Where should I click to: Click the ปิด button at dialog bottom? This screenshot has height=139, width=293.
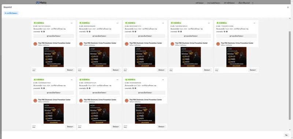tap(286, 135)
